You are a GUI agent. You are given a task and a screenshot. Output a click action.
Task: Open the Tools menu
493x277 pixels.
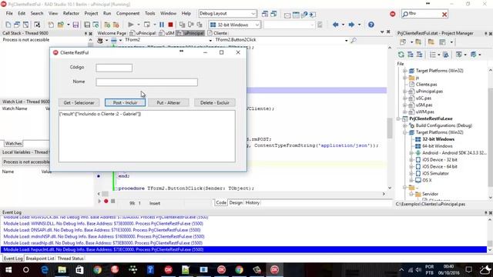(150, 14)
